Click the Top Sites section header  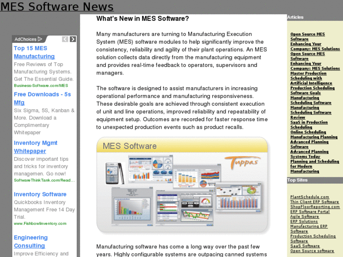coord(297,180)
